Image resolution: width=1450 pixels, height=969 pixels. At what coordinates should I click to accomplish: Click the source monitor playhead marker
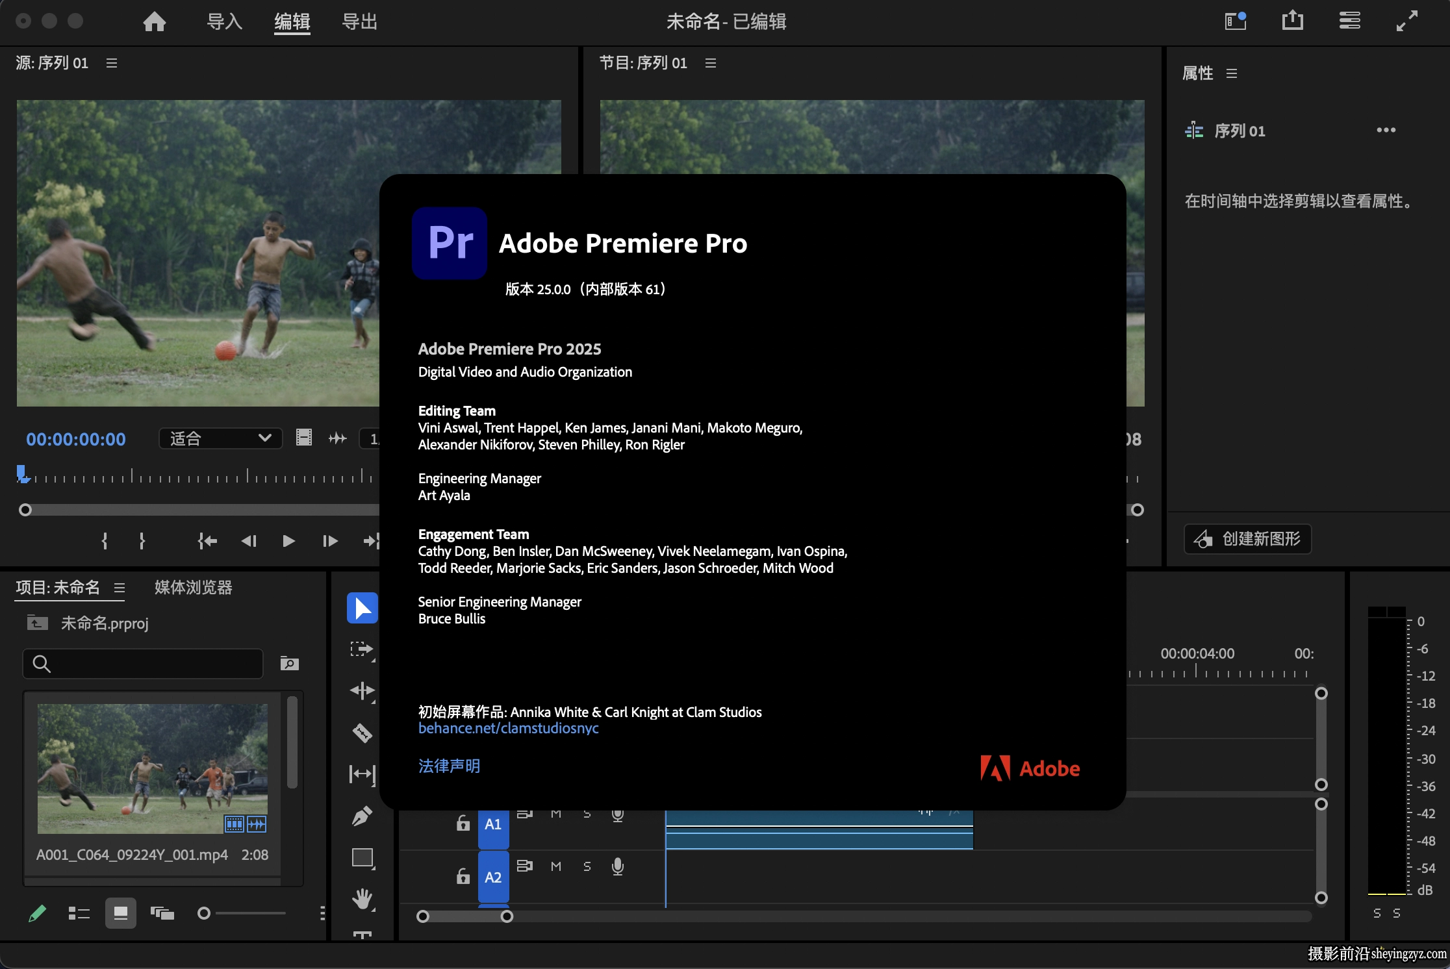[x=23, y=473]
